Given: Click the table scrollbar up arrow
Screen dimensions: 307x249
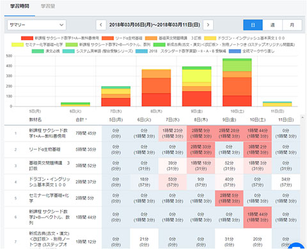Looking at the screenshot, I should (303, 117).
